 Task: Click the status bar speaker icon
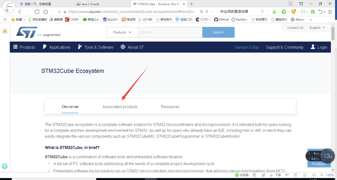coord(314,175)
